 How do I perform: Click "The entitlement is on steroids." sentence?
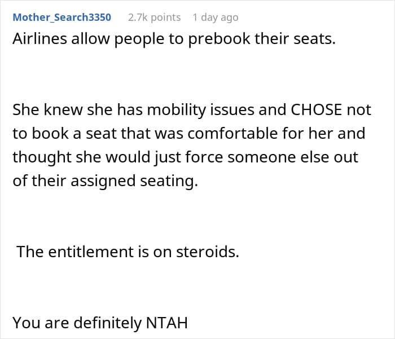click(128, 252)
